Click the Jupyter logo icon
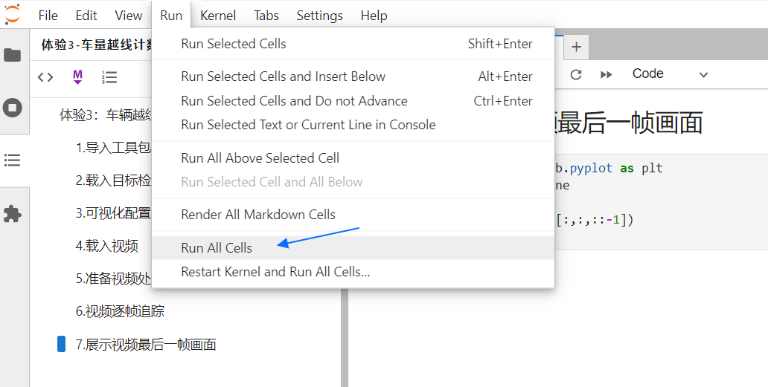Screen dimensions: 768x387 click(x=12, y=14)
